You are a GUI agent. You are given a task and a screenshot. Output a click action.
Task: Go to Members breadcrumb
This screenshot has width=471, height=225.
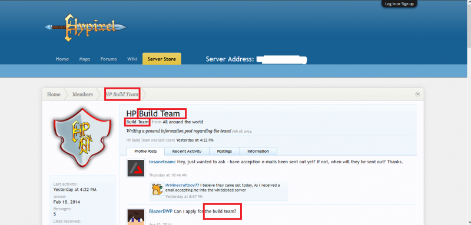click(x=82, y=95)
